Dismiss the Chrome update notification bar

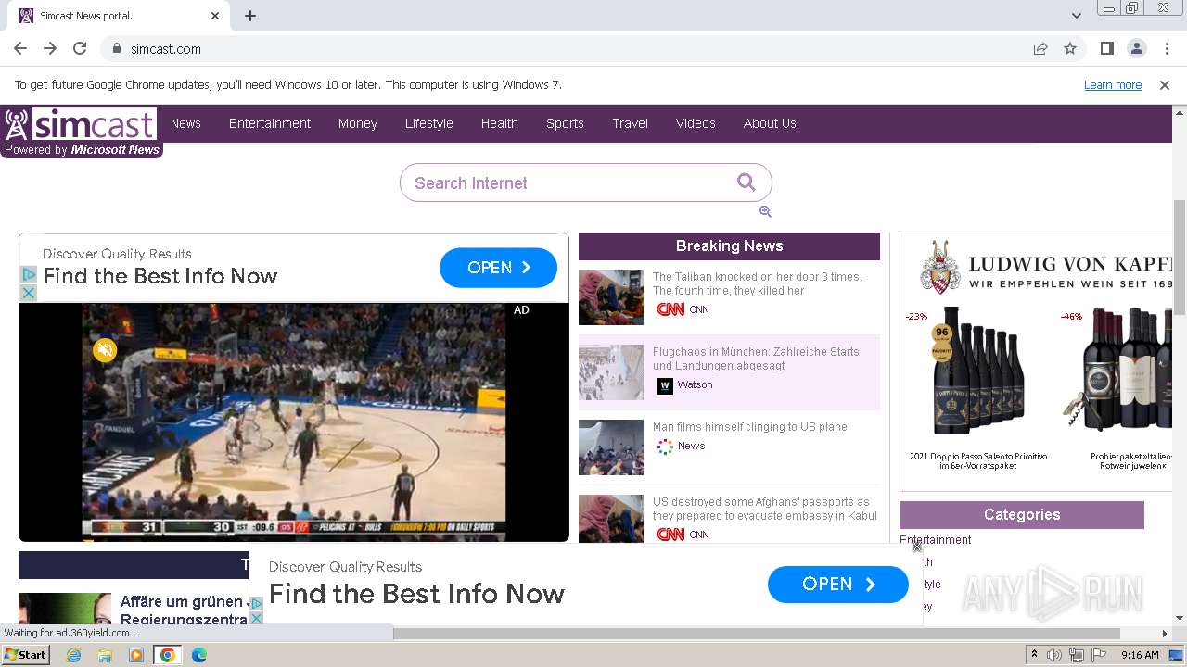[x=1165, y=84]
